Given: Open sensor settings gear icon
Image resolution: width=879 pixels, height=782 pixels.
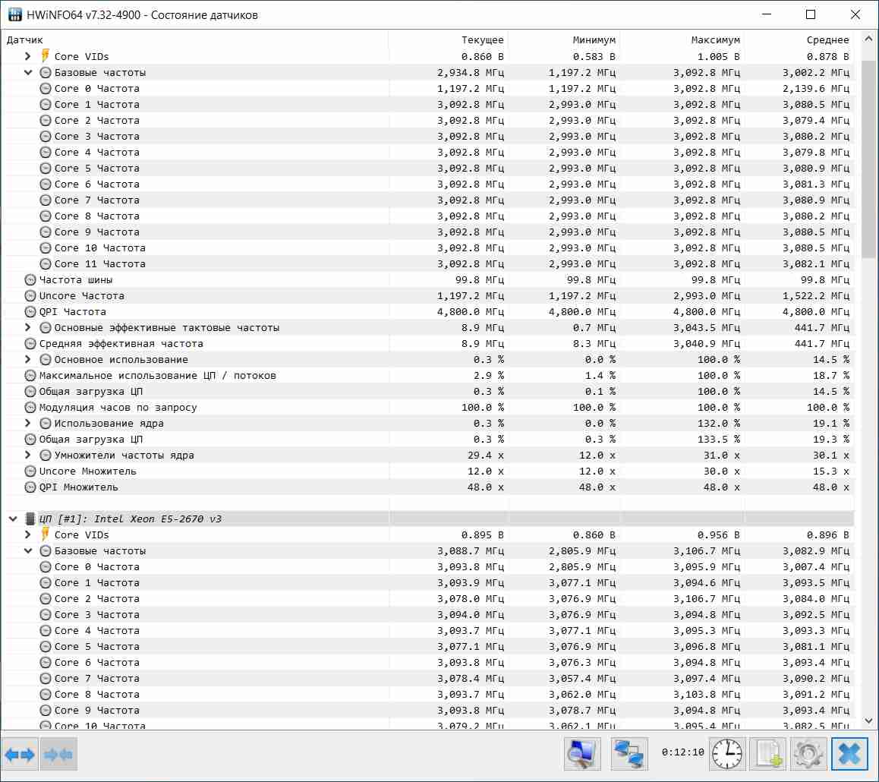Looking at the screenshot, I should click(x=808, y=754).
